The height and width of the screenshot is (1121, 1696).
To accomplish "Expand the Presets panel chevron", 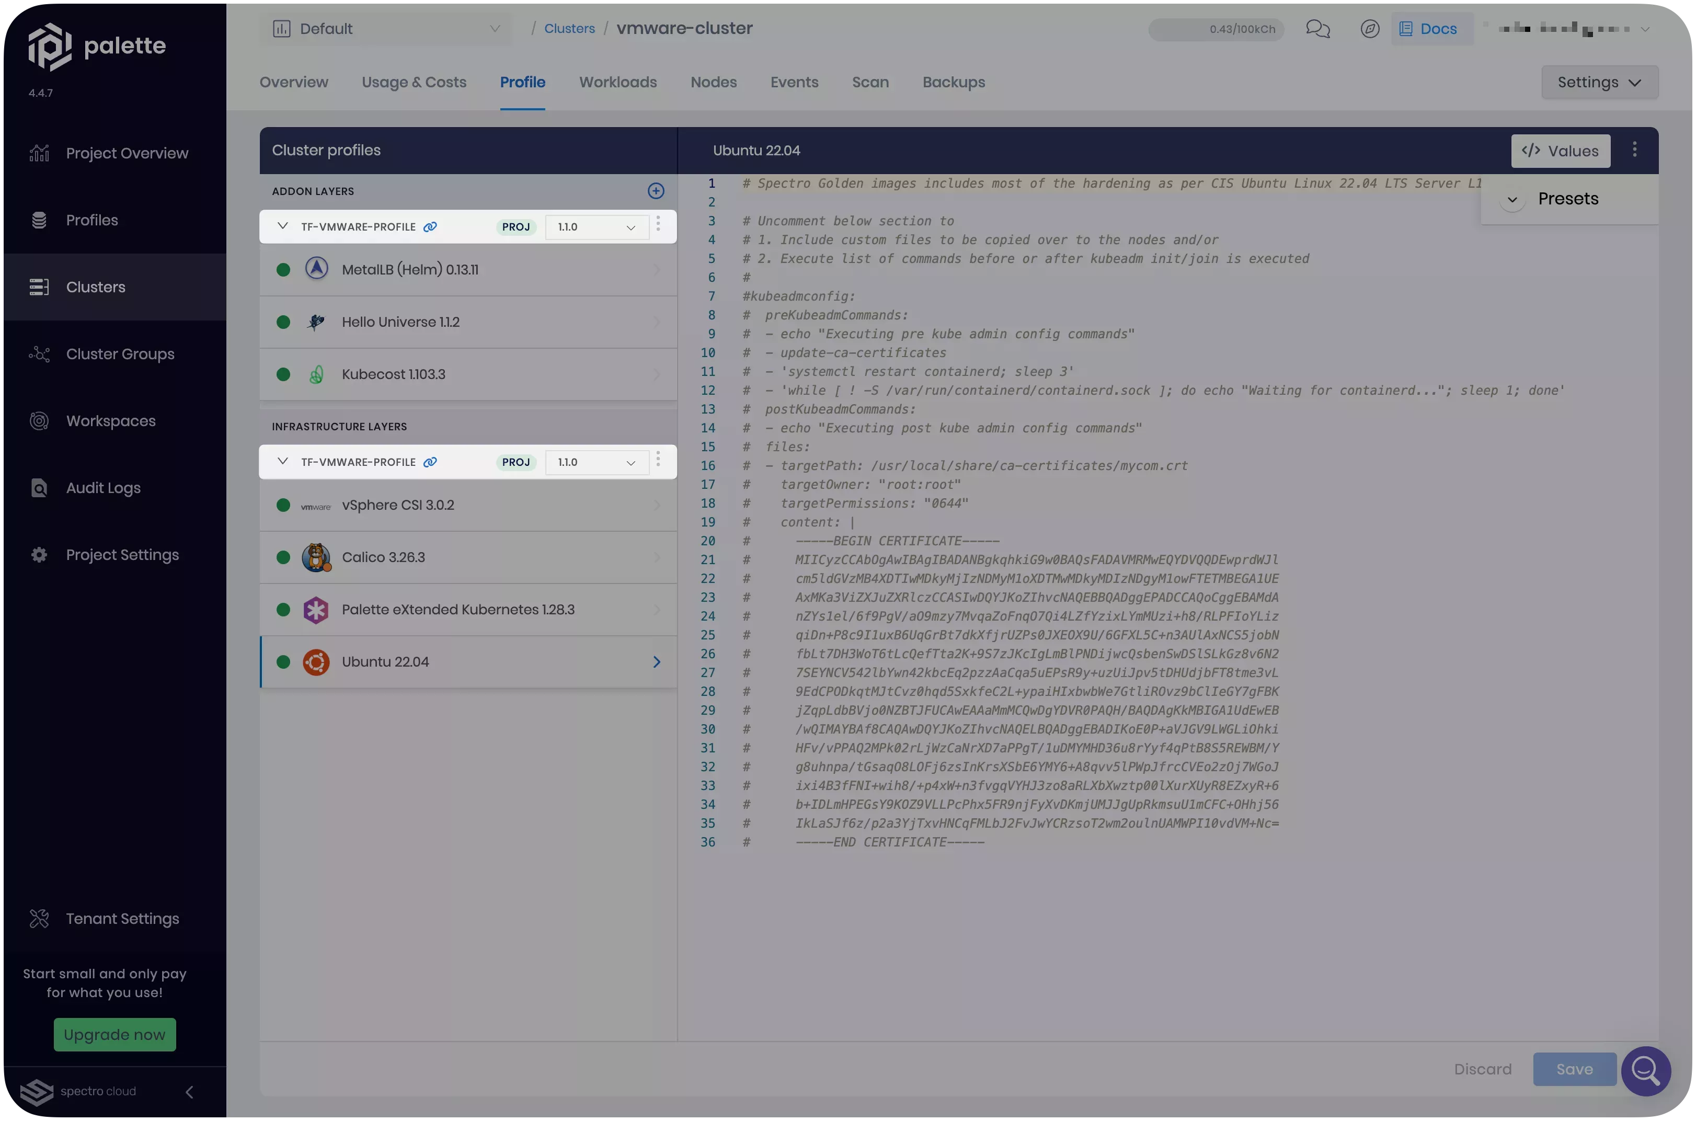I will [x=1512, y=199].
